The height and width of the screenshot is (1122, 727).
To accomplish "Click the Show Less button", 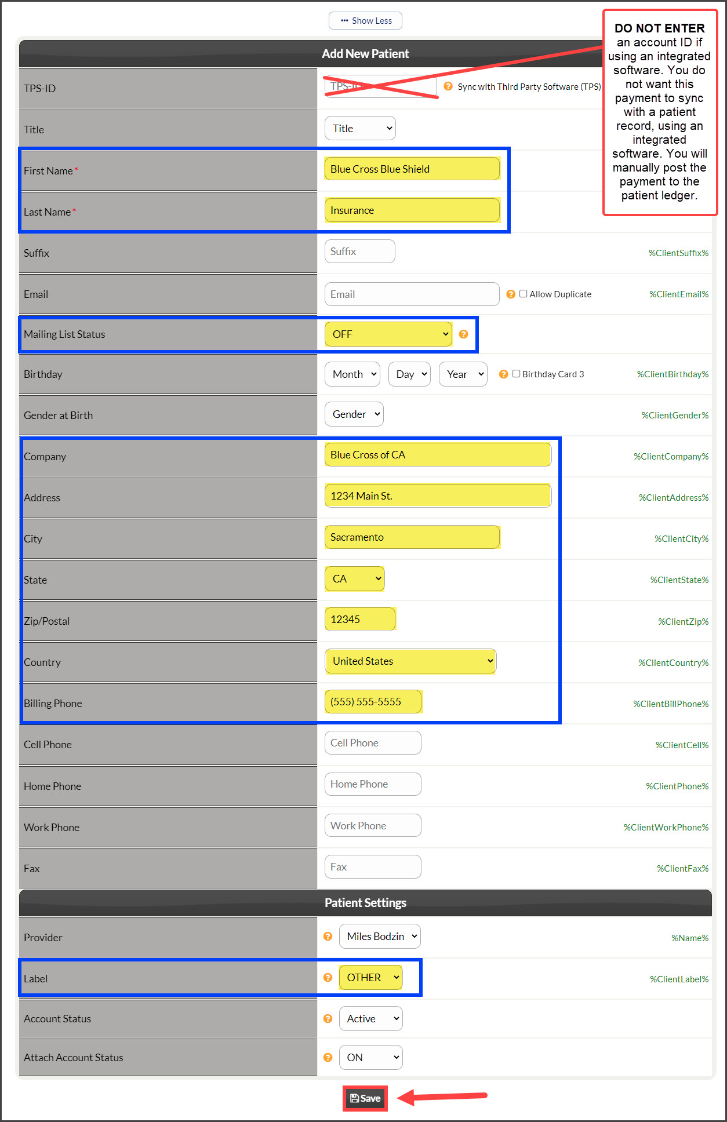I will point(365,21).
